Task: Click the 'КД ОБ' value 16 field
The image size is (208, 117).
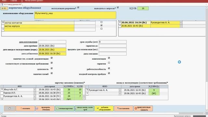Action: pos(143,8)
